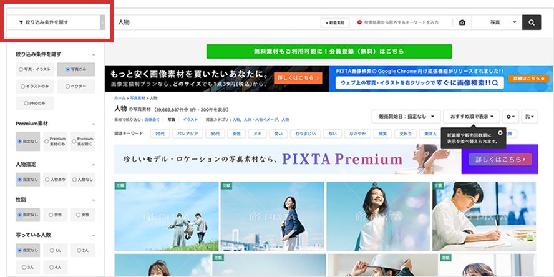Viewport: 554px width, 277px height.
Task: Open the smiling woman close-up photo
Action: click(378, 216)
